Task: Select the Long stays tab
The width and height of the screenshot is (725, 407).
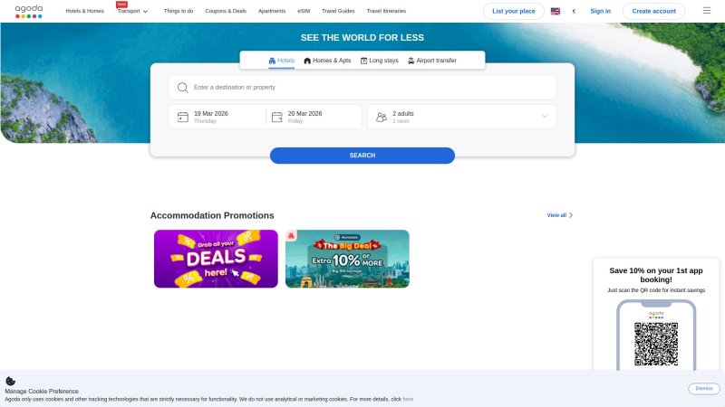Action: (379, 61)
